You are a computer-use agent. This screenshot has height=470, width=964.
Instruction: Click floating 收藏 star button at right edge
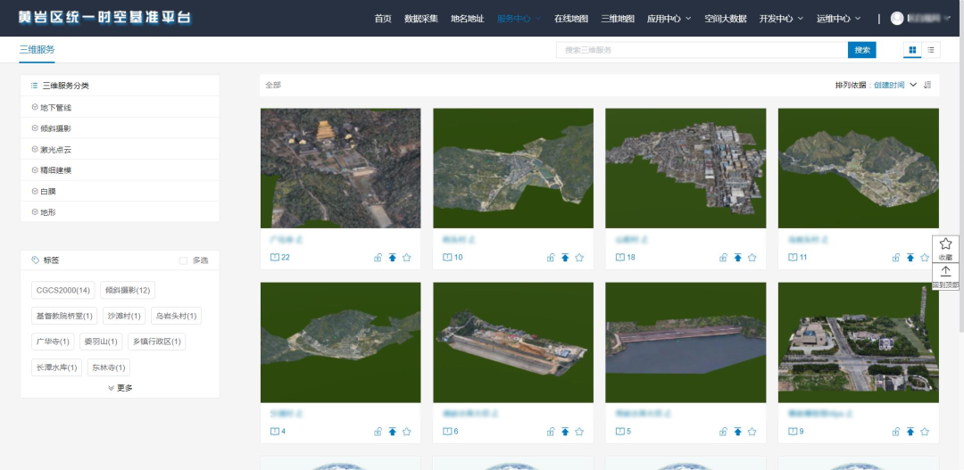coord(945,248)
